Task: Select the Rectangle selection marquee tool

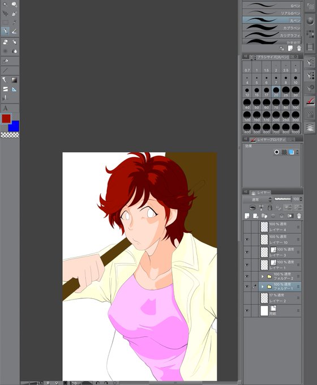Action: 5,22
